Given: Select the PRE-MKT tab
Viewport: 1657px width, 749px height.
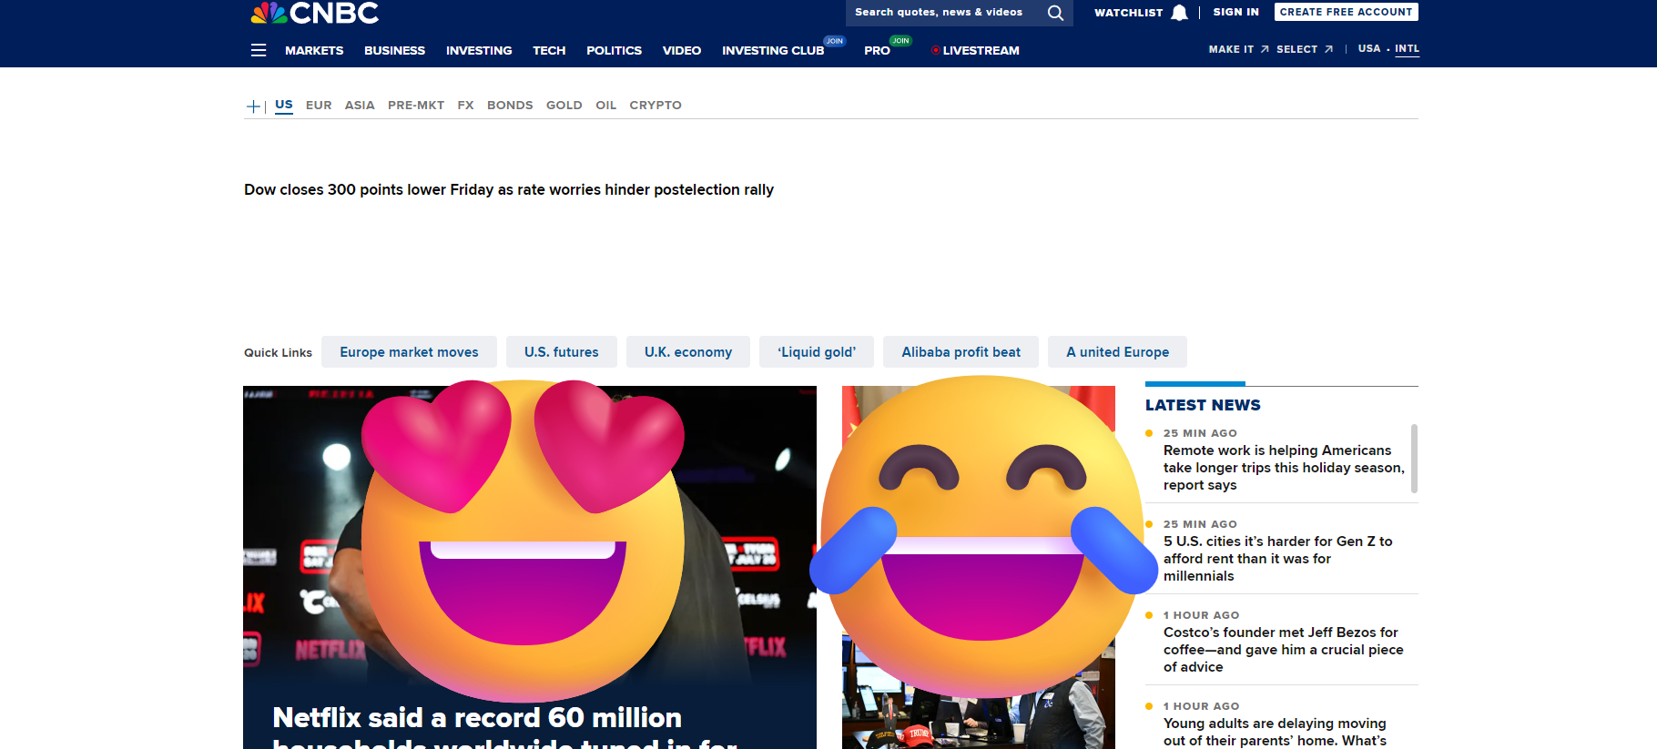Looking at the screenshot, I should coord(416,106).
